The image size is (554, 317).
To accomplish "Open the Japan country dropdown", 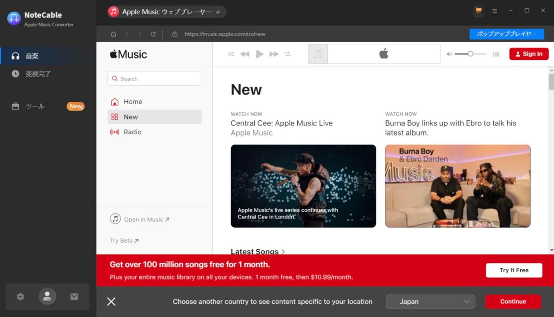I will coord(430,301).
